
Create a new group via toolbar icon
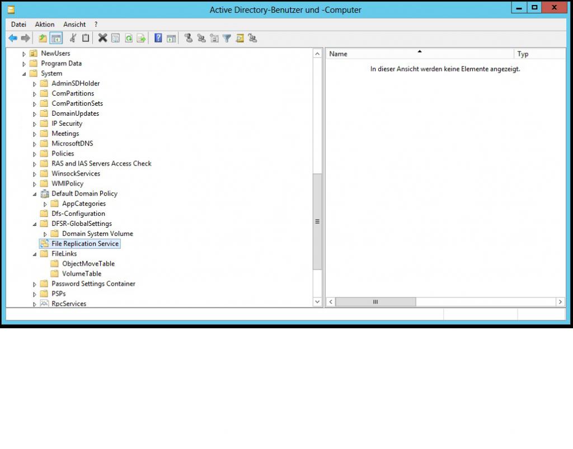coord(201,38)
